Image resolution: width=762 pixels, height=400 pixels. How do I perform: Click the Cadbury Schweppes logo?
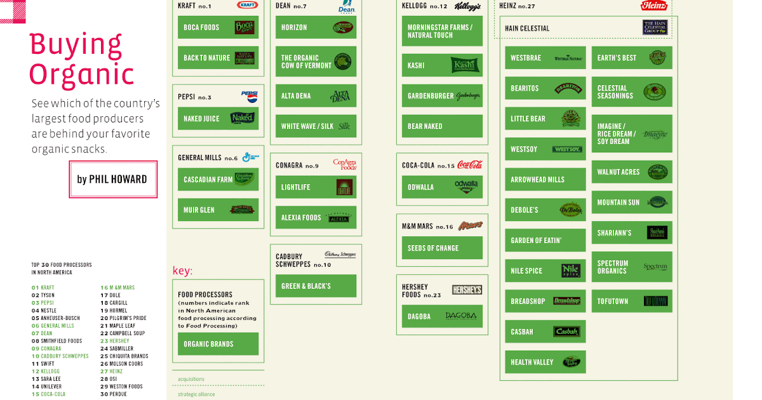click(340, 254)
